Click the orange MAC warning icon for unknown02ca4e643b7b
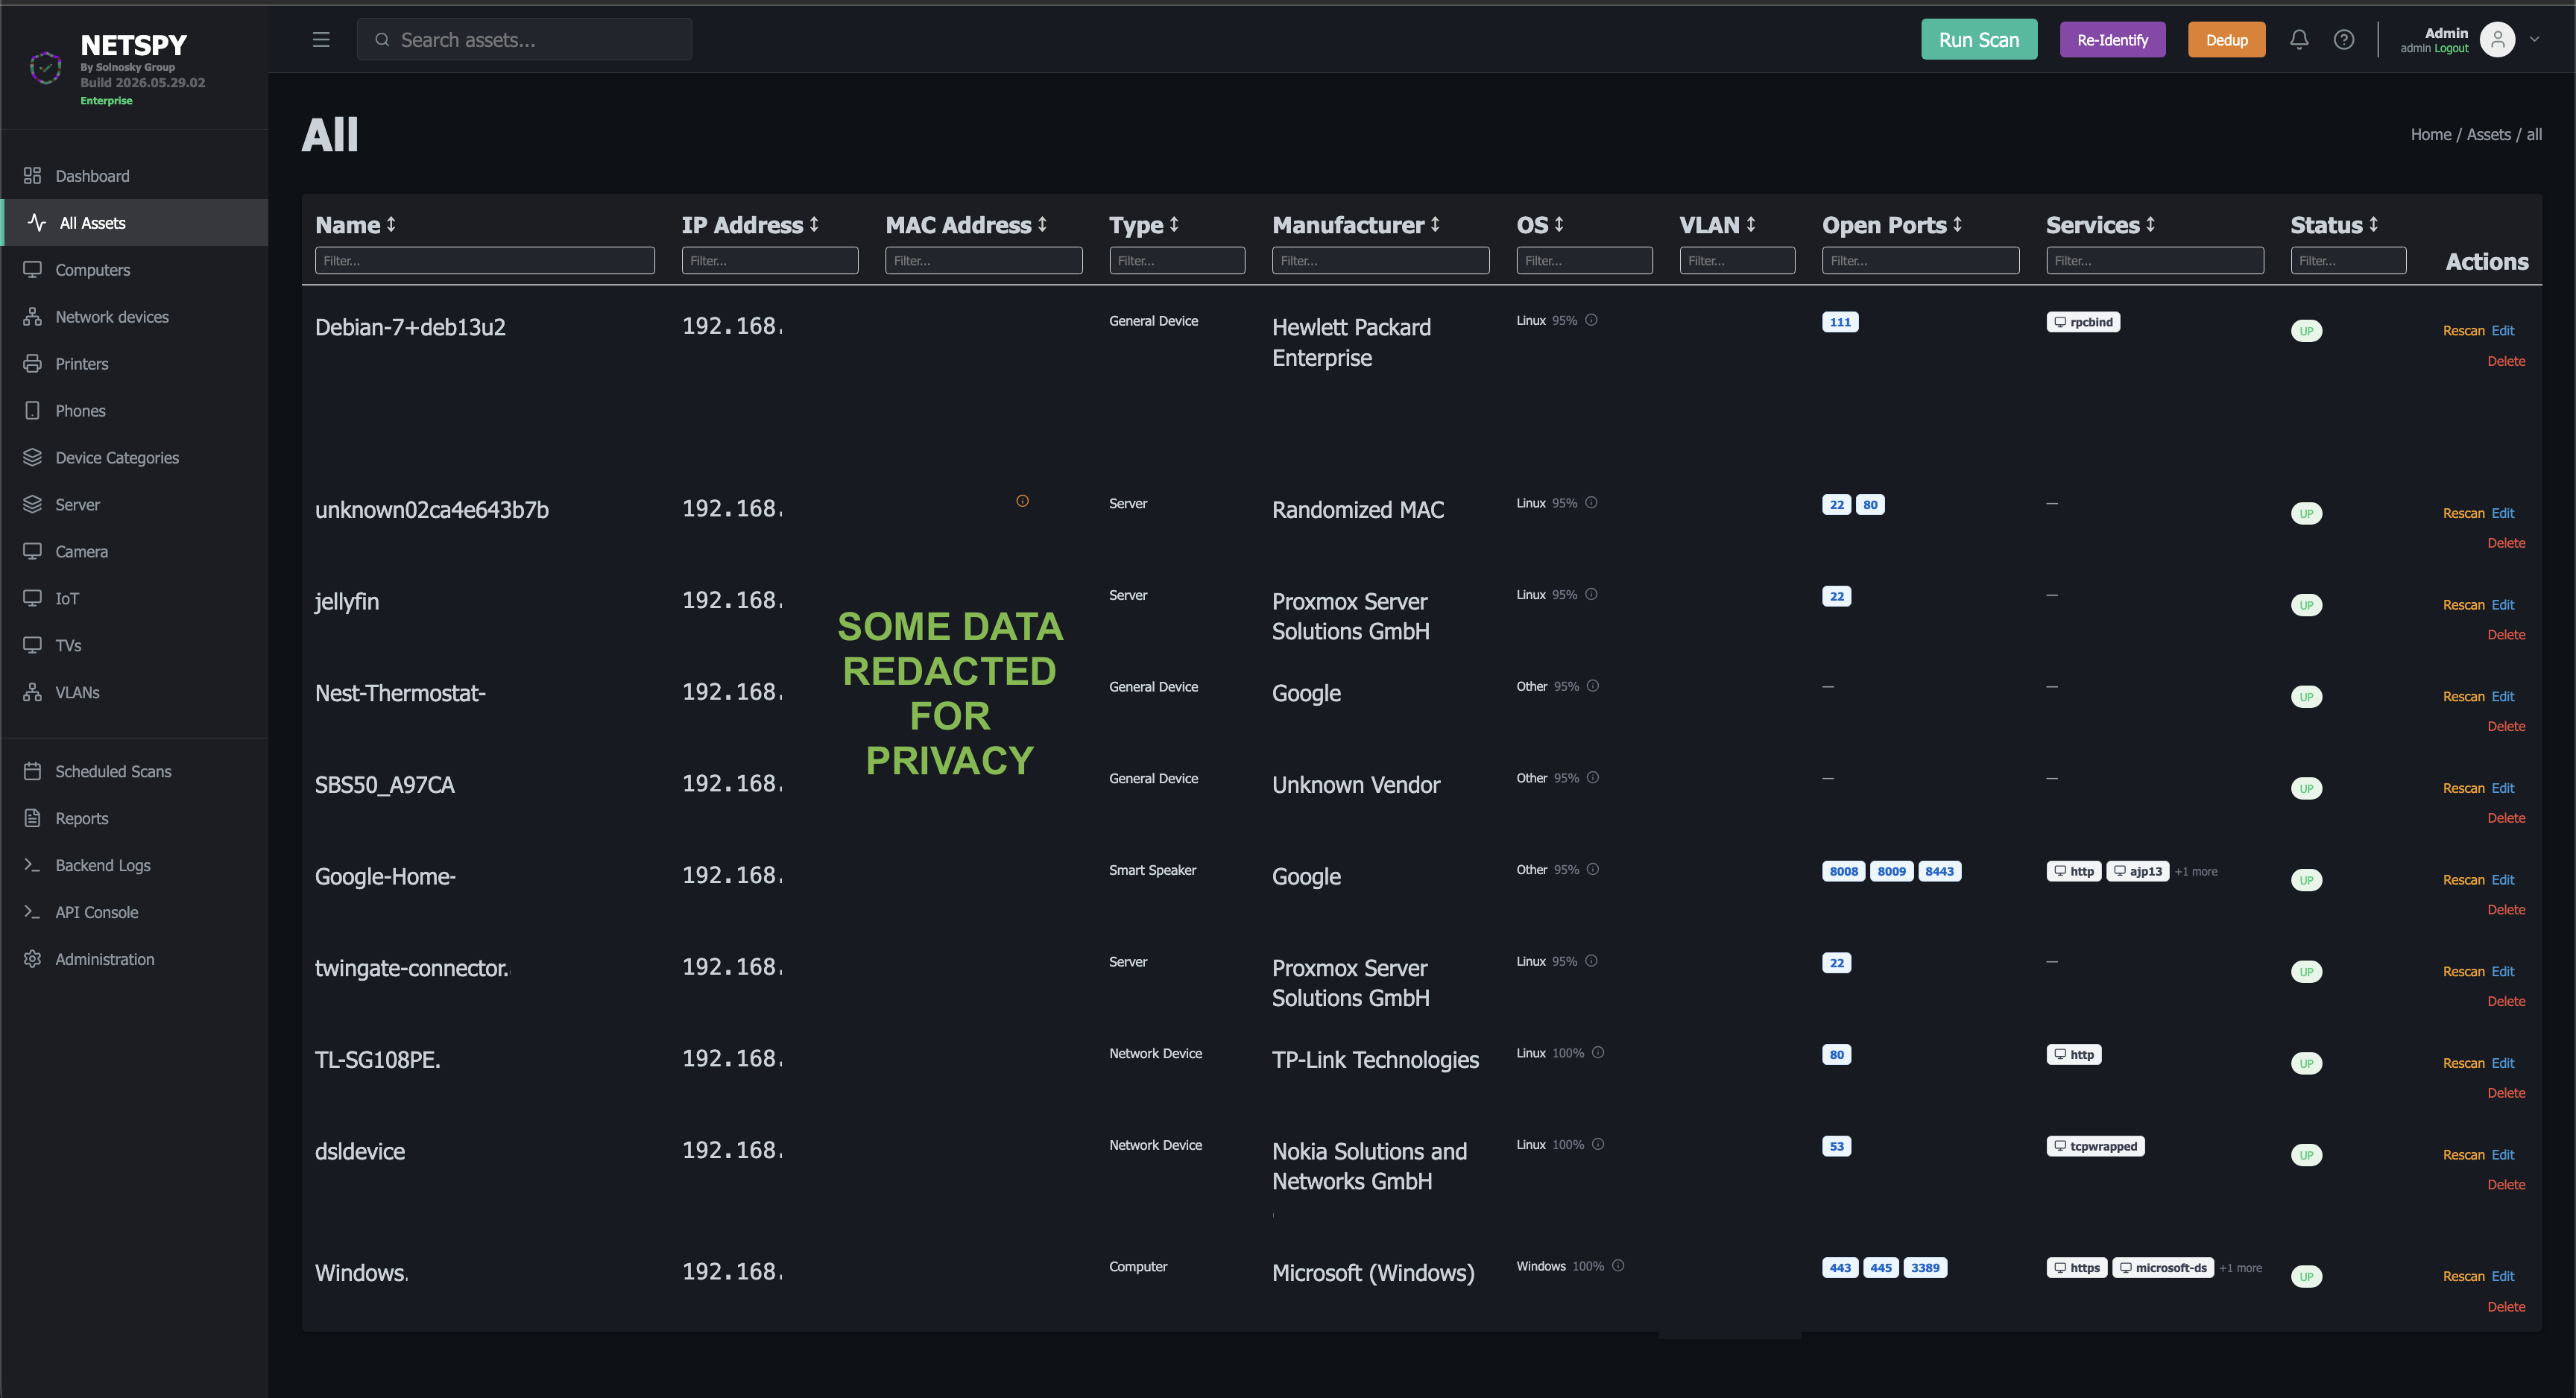Viewport: 2576px width, 1398px height. pos(1022,501)
